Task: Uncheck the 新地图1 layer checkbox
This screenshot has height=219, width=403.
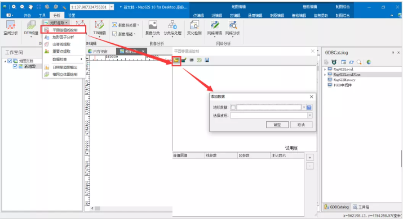Action: point(15,66)
